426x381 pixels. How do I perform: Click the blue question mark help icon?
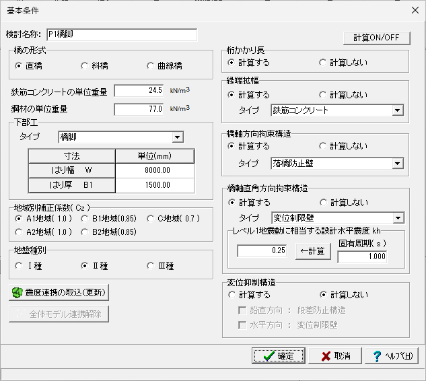[x=377, y=356]
